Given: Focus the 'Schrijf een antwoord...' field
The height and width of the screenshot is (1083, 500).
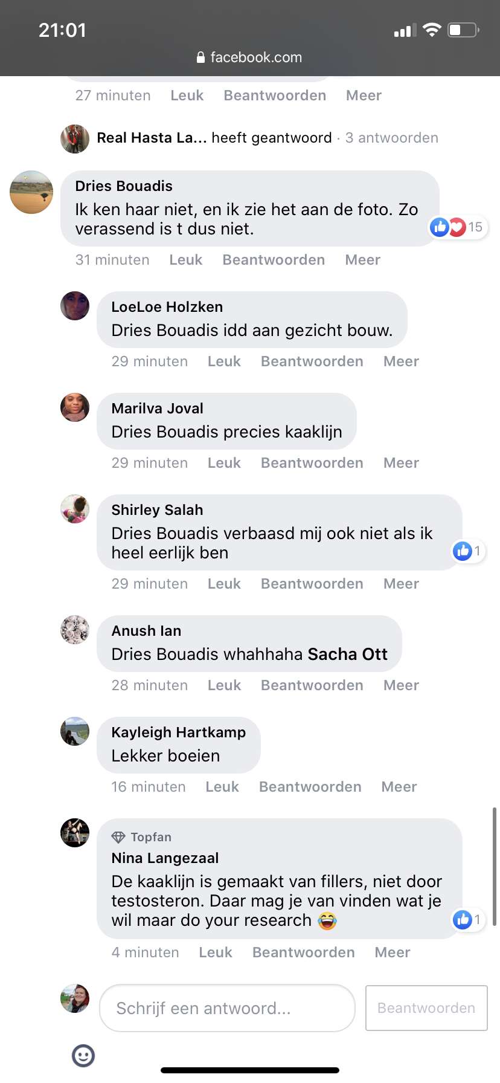Looking at the screenshot, I should (227, 1008).
